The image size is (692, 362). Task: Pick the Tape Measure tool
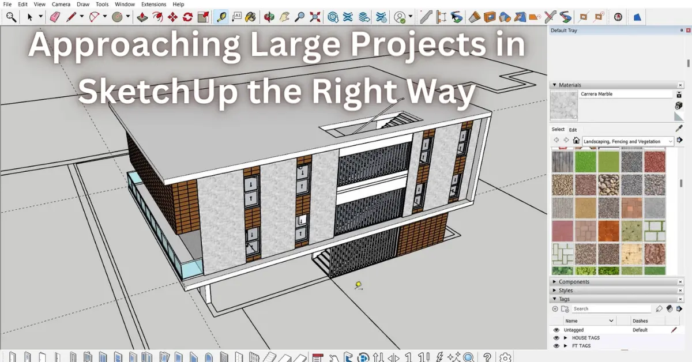[221, 17]
